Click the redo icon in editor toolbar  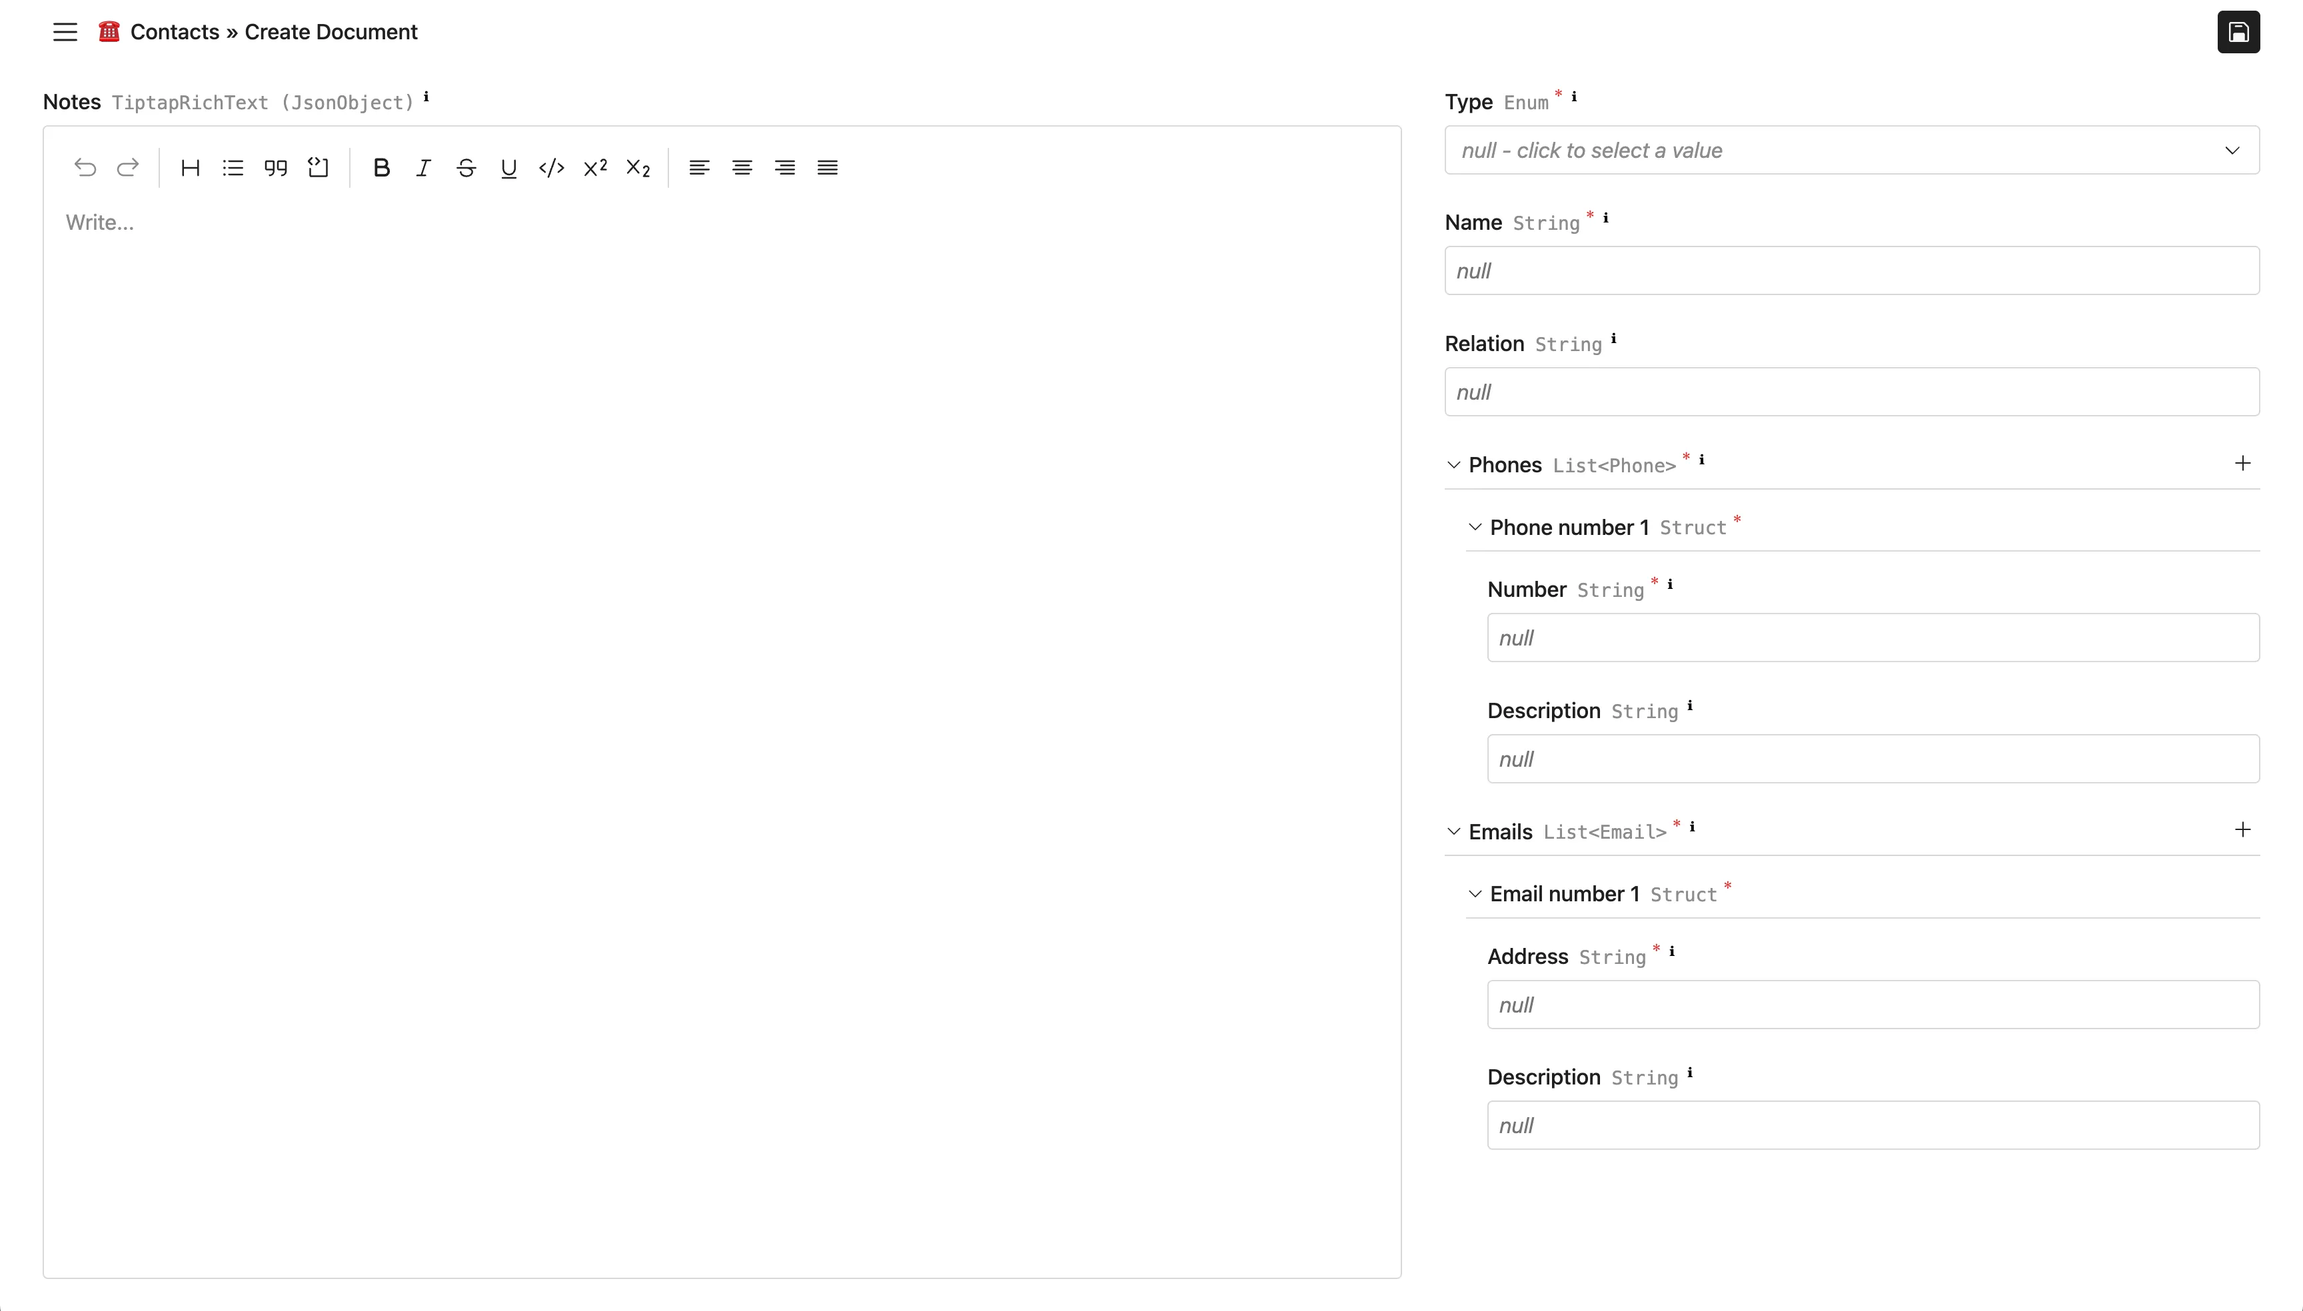tap(128, 167)
